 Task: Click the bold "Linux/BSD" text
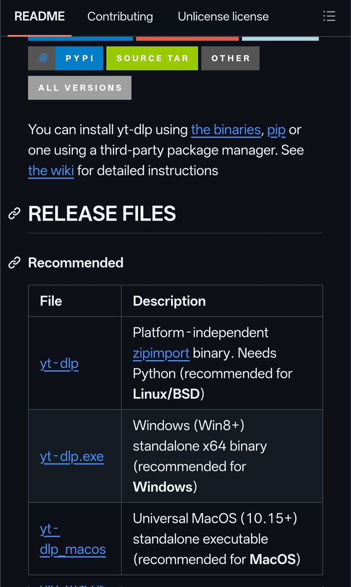(166, 394)
